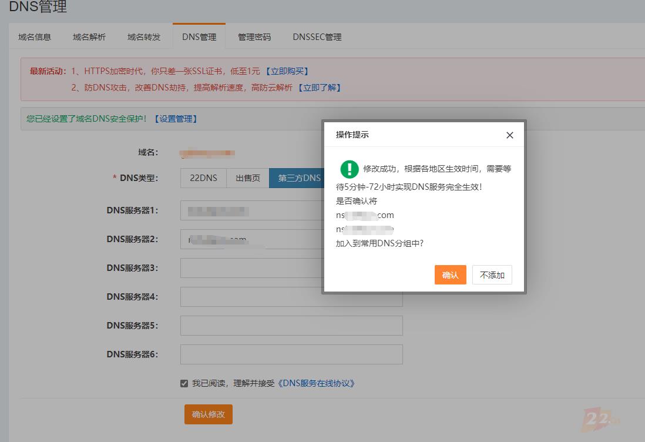
Task: Select 22DNS as DNS type
Action: pos(203,178)
